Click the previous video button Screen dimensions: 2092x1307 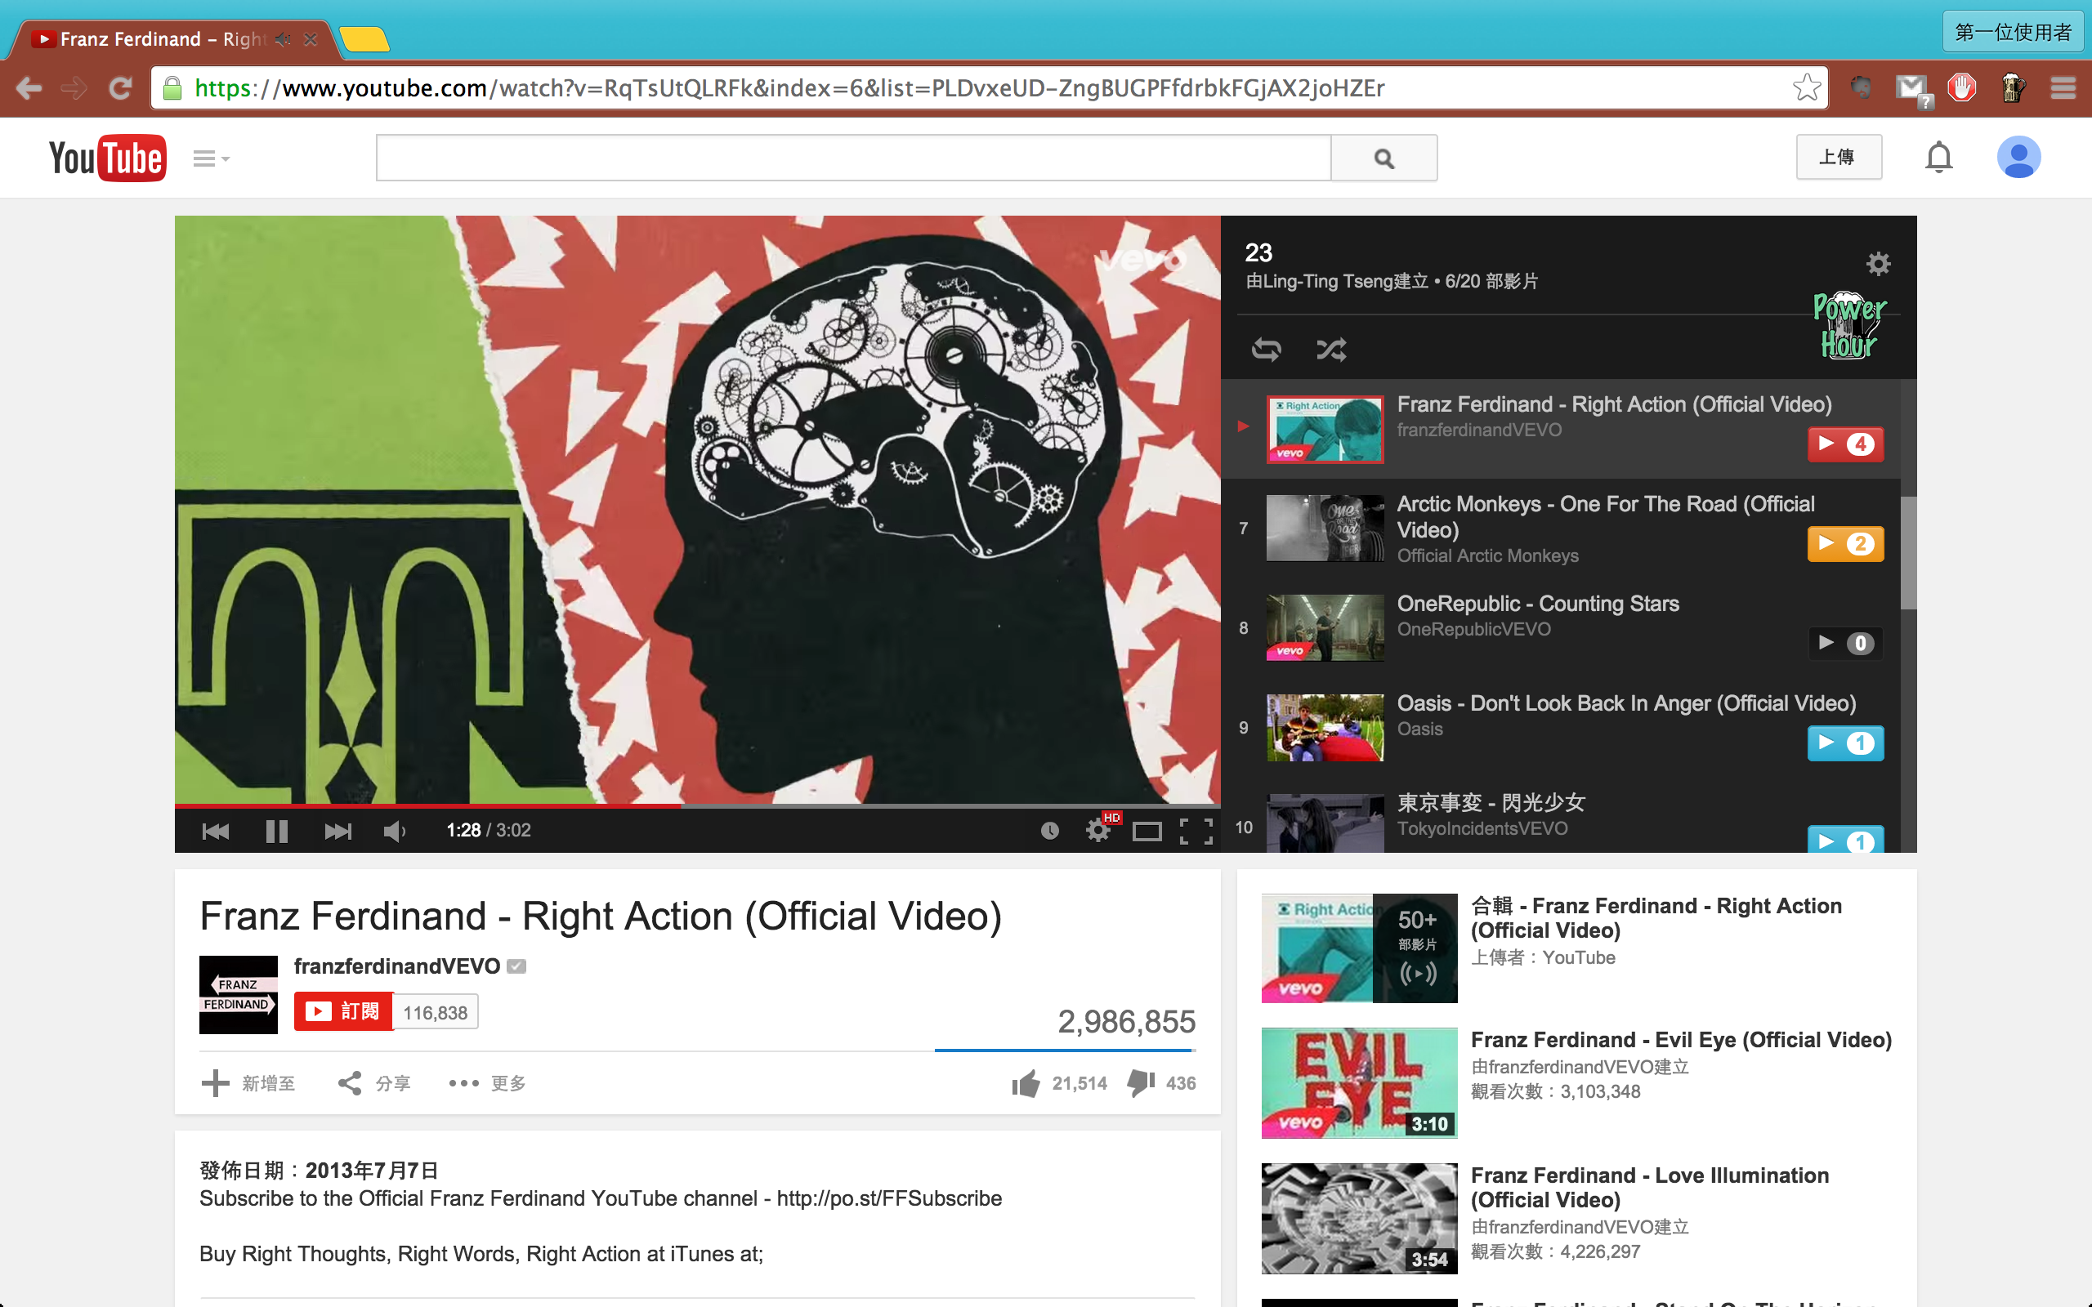pos(215,831)
